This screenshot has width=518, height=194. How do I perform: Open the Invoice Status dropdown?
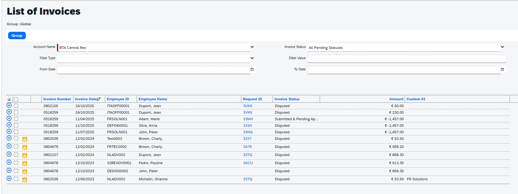point(502,47)
